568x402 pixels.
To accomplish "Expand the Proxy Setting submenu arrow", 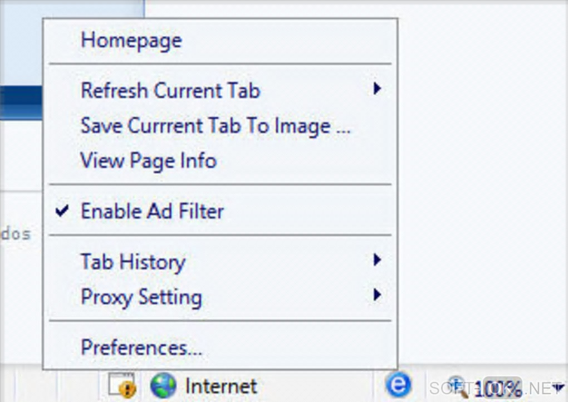I will [377, 295].
